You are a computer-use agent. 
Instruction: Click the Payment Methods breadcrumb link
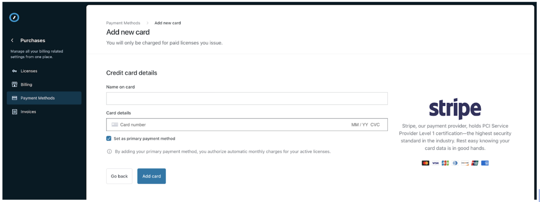[x=123, y=23]
